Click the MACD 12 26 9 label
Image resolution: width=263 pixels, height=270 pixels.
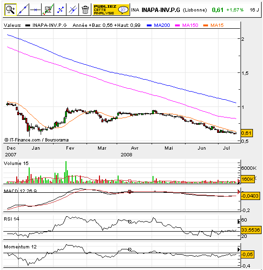pyautogui.click(x=20, y=191)
